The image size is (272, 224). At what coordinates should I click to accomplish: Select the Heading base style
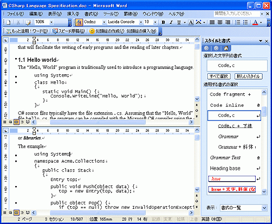coord(234,168)
